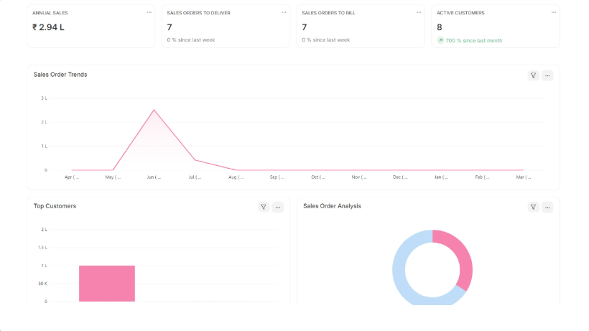This screenshot has height=331, width=589.
Task: Open Sales Orders to Deliver card menu
Action: pos(284,12)
